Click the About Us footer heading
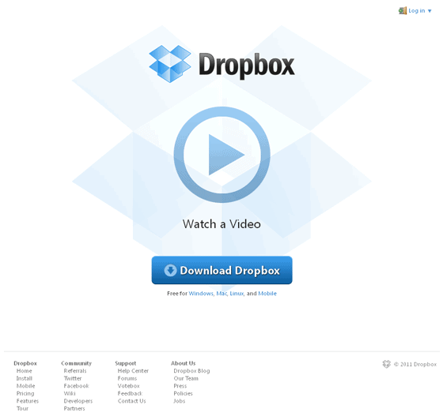Viewport: 443px width, 420px height. (x=183, y=363)
